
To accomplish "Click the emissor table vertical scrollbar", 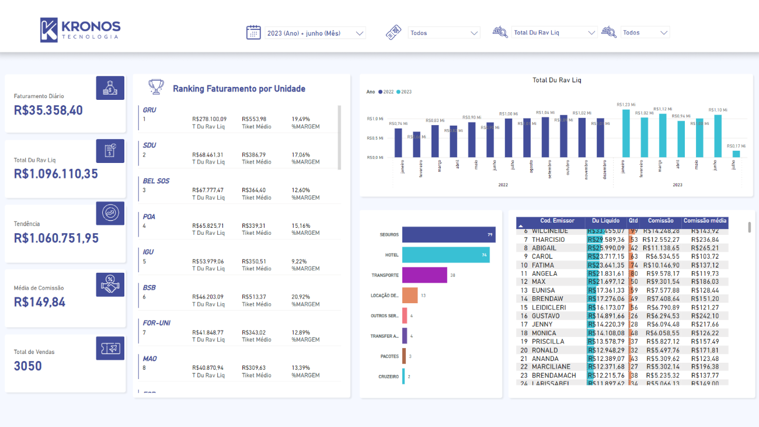I will (749, 227).
